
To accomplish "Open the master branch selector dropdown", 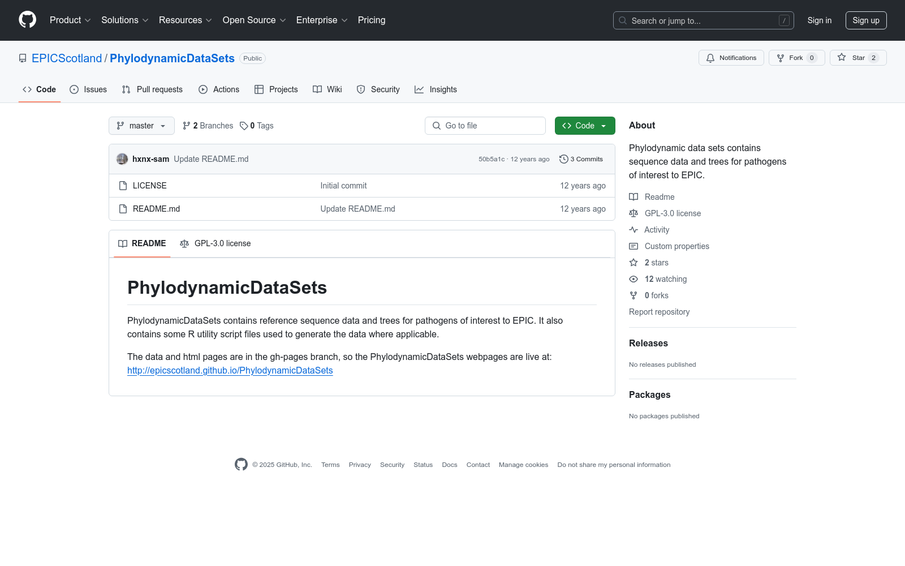I will pyautogui.click(x=141, y=126).
